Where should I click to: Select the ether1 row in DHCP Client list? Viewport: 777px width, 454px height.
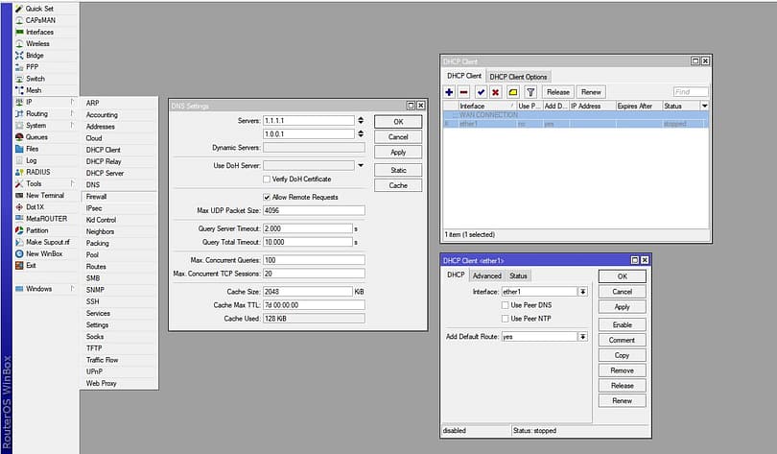click(x=576, y=124)
